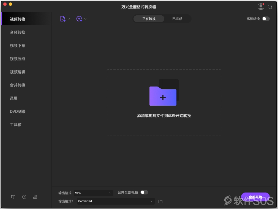
Task: Select 音频转换 in the sidebar
Action: click(26, 32)
